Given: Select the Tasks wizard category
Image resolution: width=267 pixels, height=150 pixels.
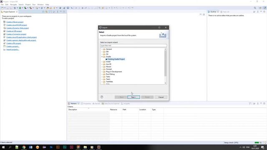Looking at the screenshot, I should click(108, 77).
